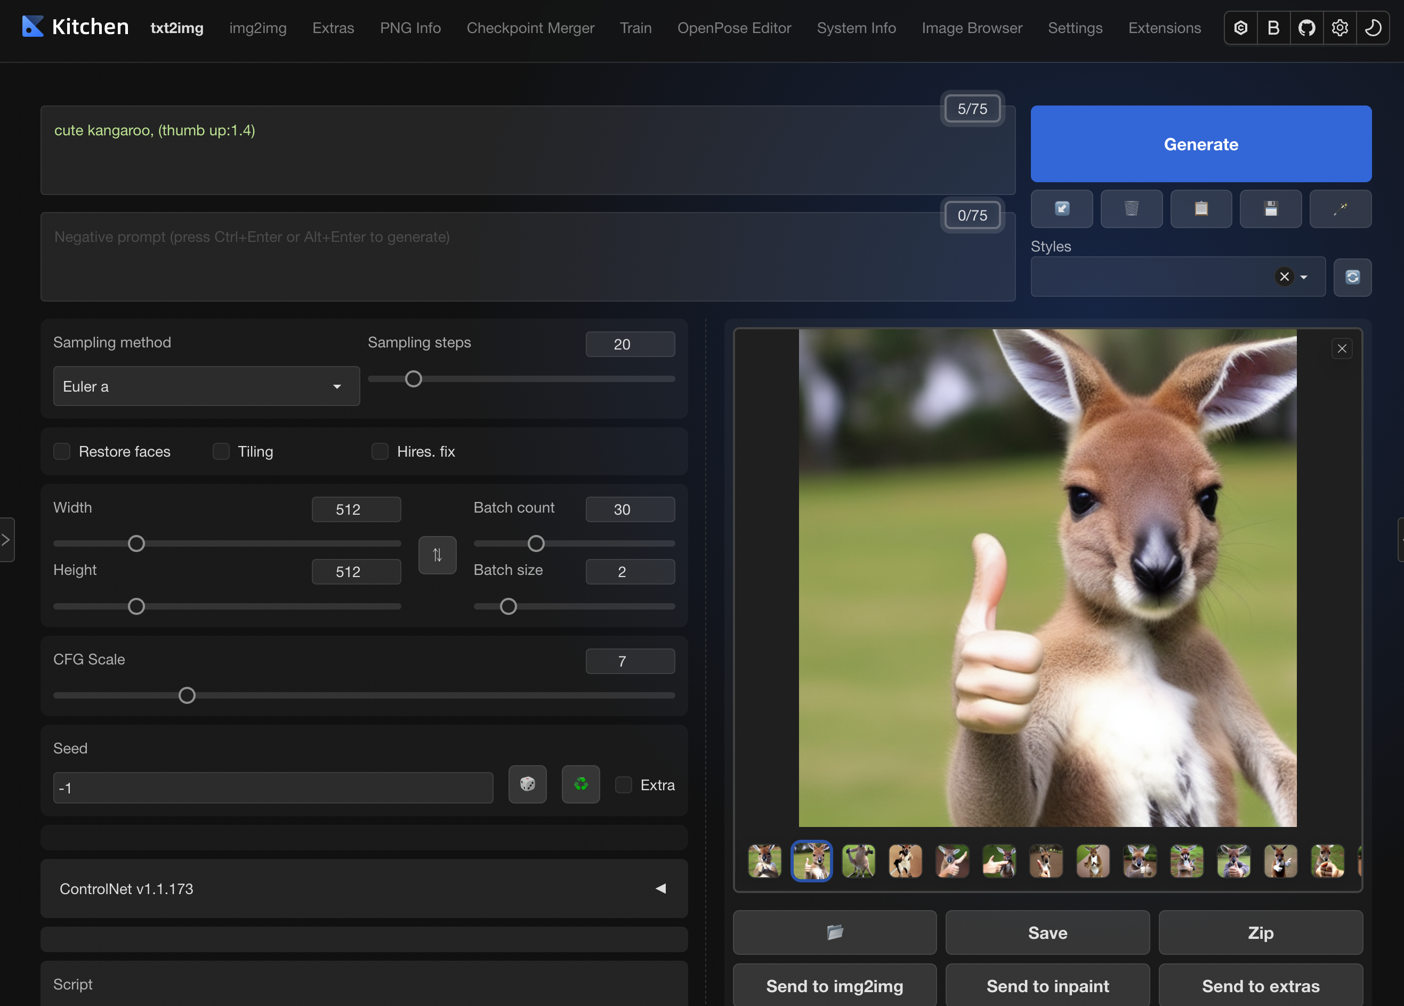
Task: Open the System Info tab
Action: 856,28
